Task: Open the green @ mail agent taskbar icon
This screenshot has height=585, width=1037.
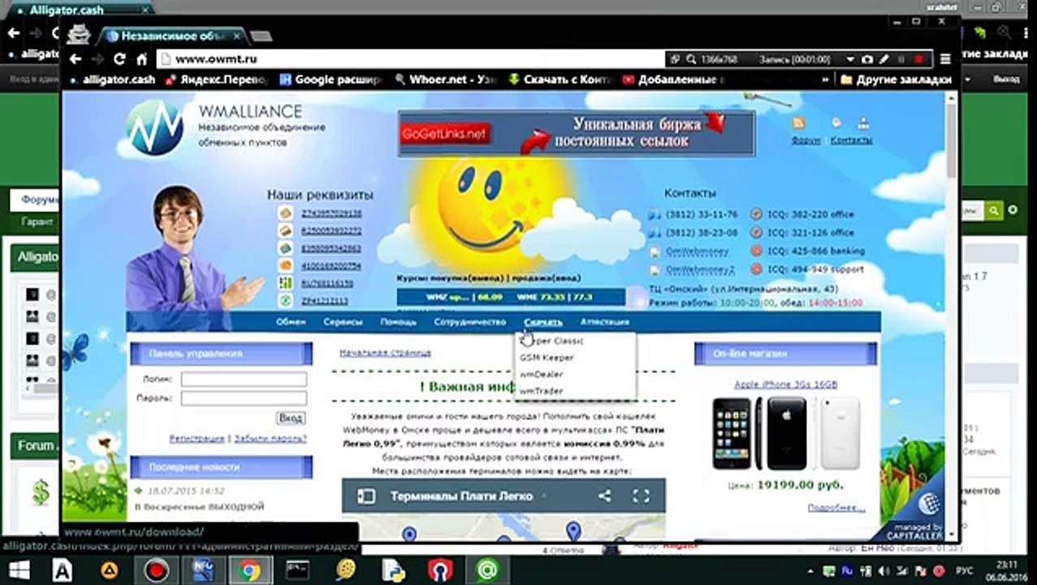Action: pos(488,570)
